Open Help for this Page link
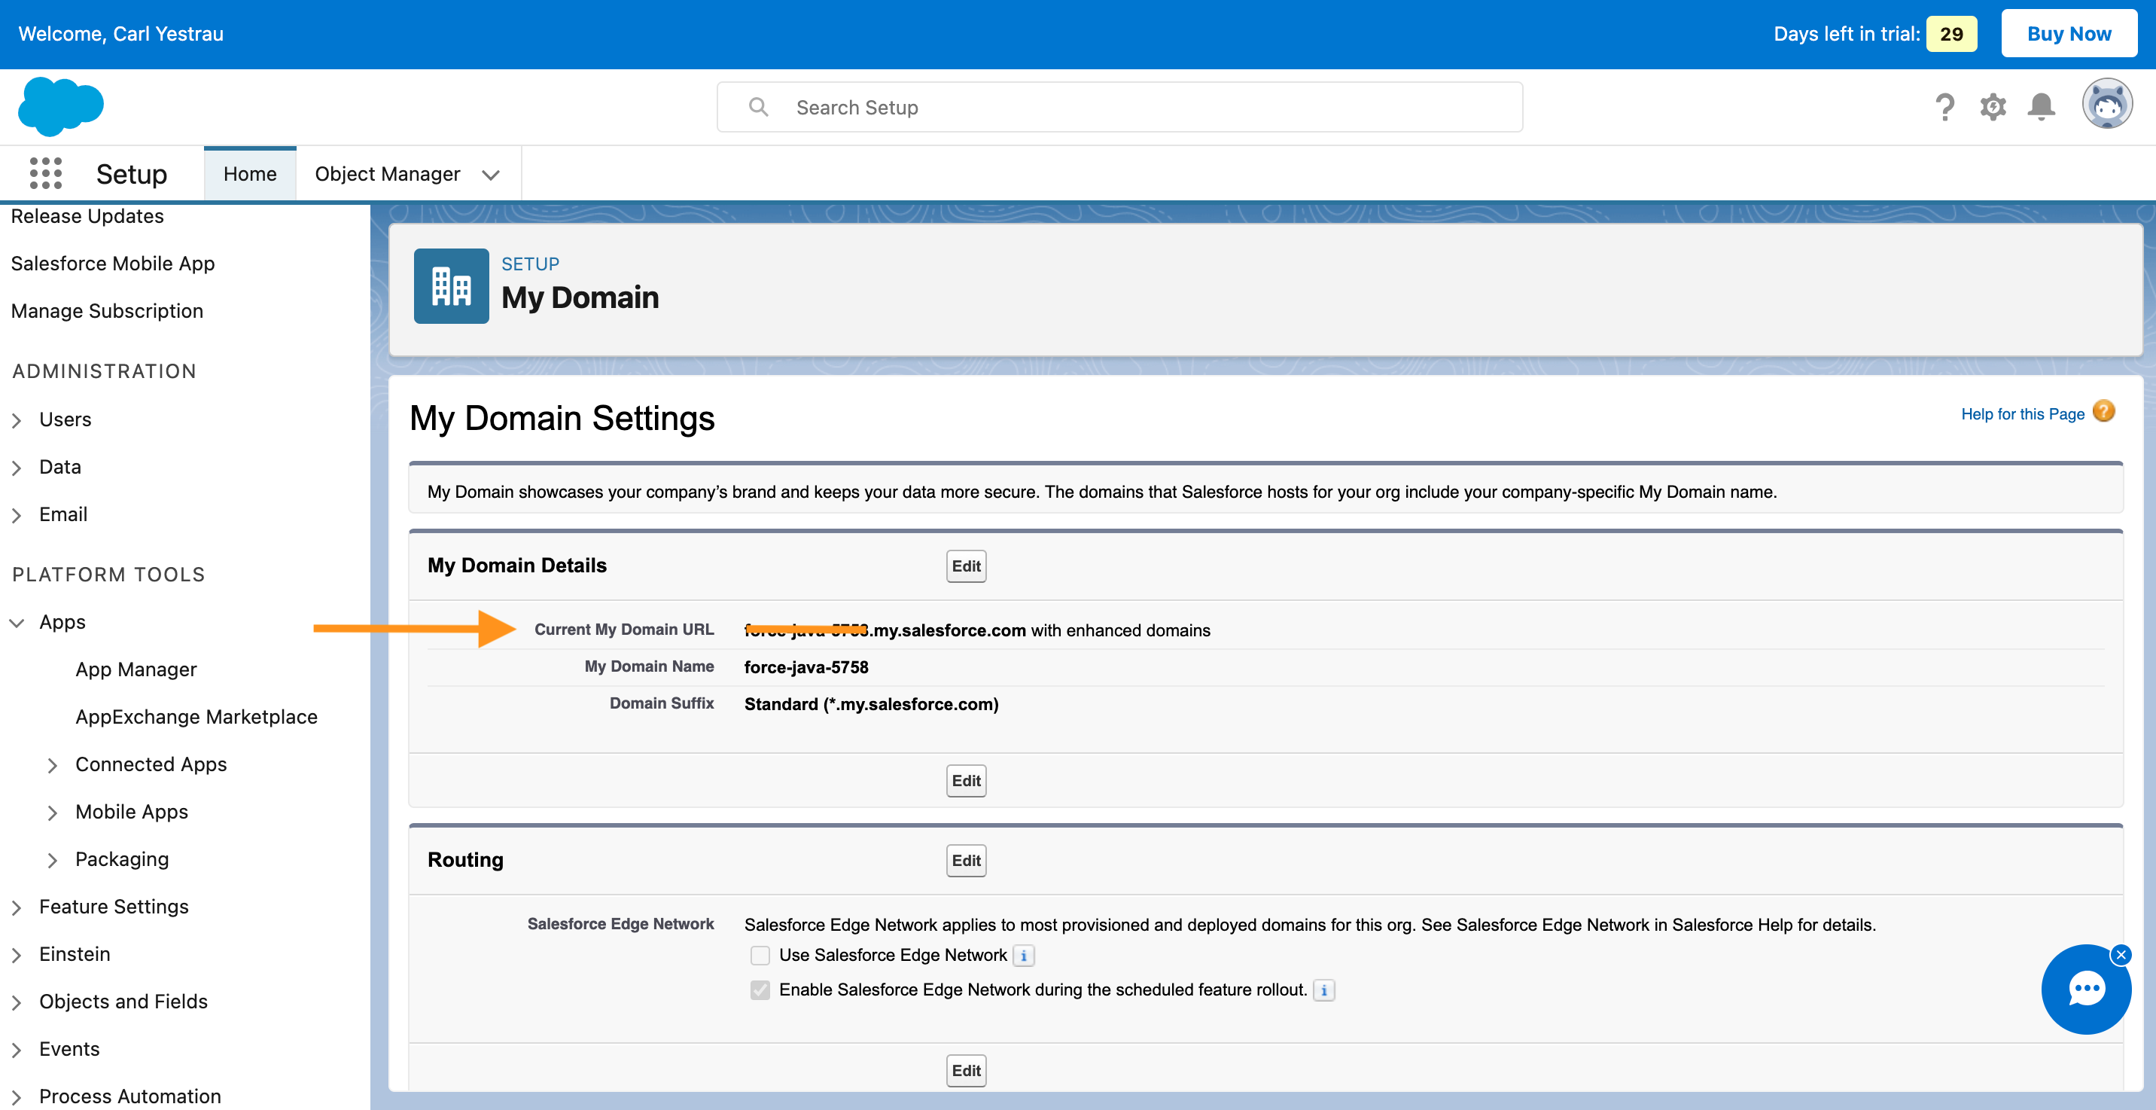2156x1110 pixels. click(2022, 414)
